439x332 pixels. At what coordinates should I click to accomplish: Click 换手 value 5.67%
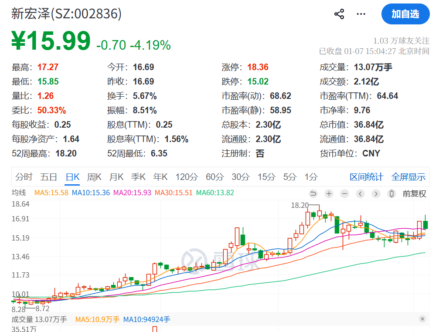(145, 96)
